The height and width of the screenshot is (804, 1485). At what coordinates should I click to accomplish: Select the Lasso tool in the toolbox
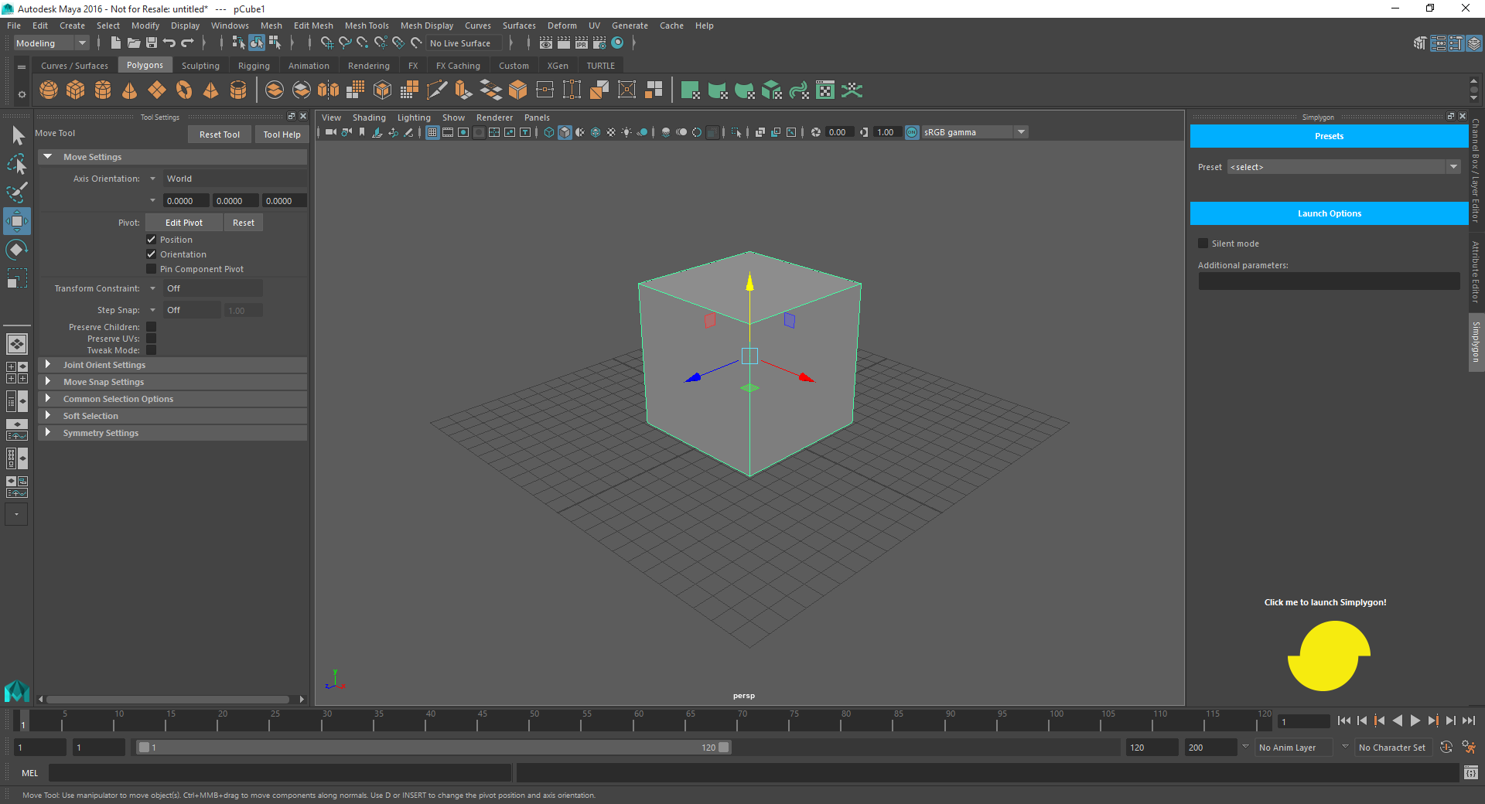pos(17,164)
